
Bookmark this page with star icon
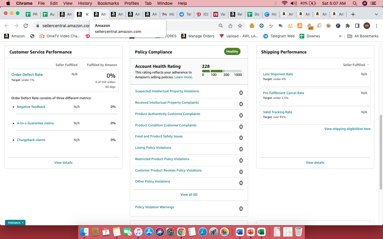240,26
